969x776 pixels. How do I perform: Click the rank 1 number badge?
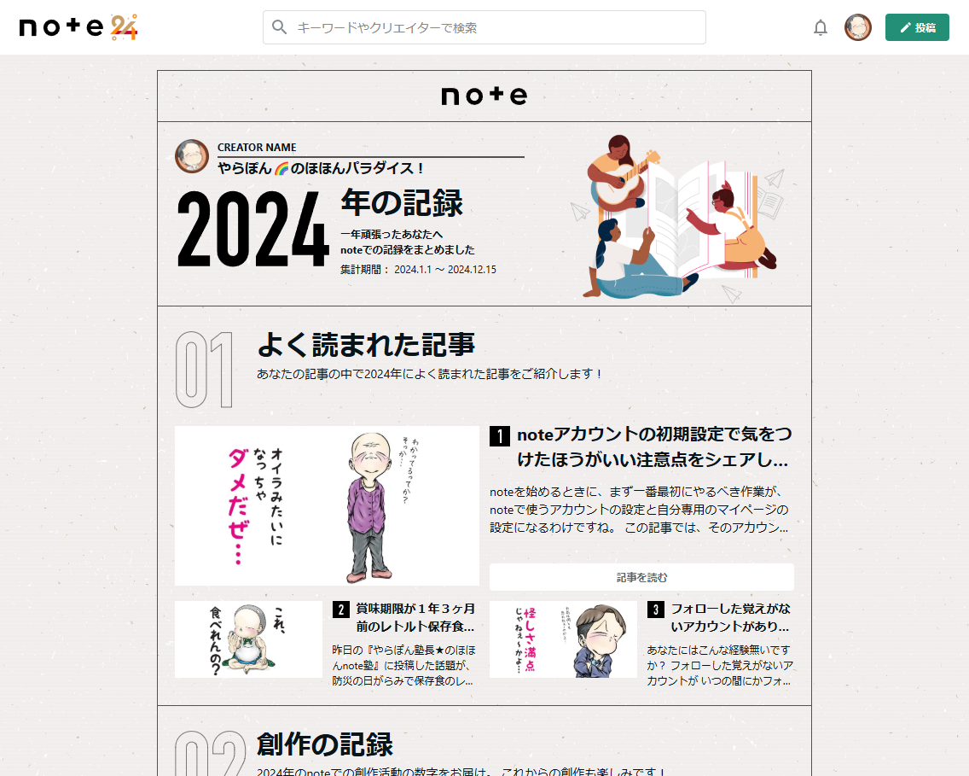(499, 436)
